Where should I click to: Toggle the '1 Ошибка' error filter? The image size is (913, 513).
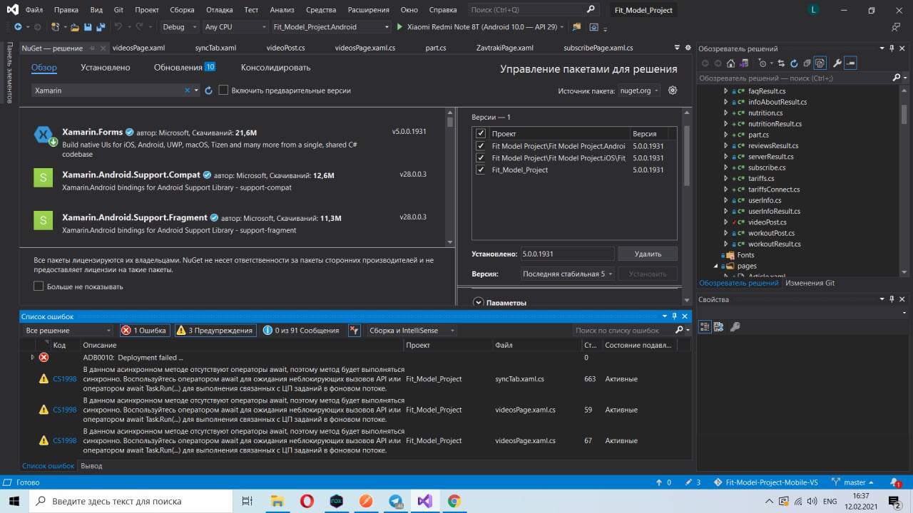click(x=144, y=330)
